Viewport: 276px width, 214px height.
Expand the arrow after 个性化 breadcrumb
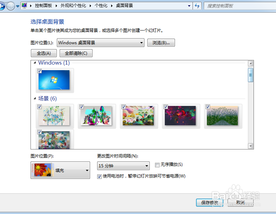tap(112, 6)
